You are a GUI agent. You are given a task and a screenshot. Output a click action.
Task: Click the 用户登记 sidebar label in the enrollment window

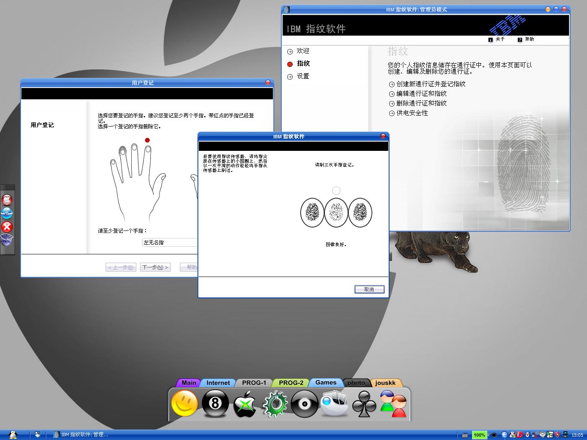(x=42, y=125)
